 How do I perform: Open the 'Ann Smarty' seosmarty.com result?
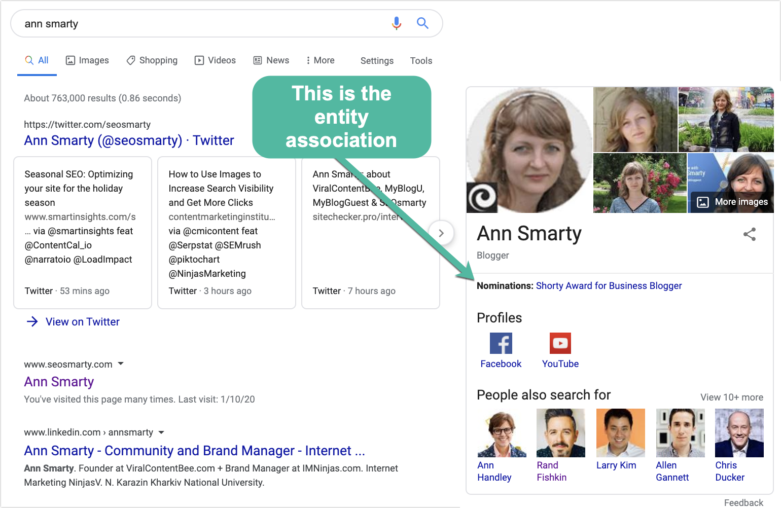coord(59,382)
